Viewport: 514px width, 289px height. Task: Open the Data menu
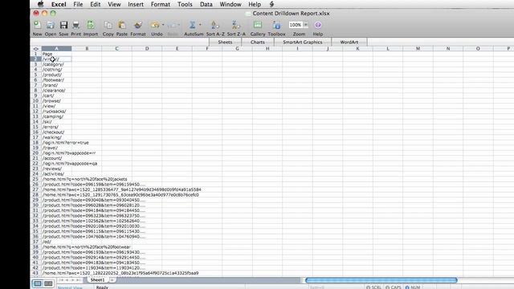(x=206, y=4)
